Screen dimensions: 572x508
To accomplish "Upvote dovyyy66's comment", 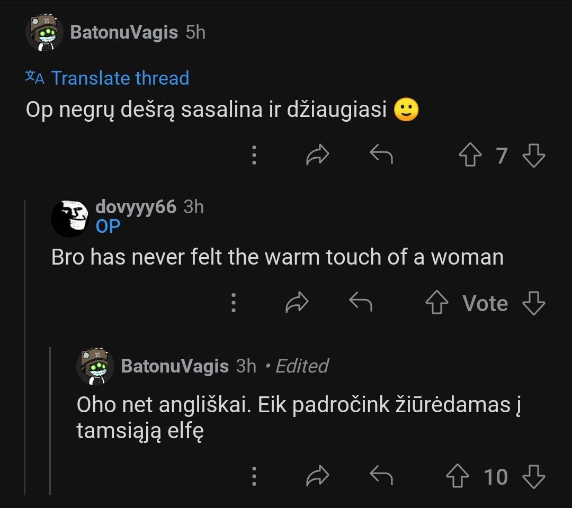I will coord(437,303).
